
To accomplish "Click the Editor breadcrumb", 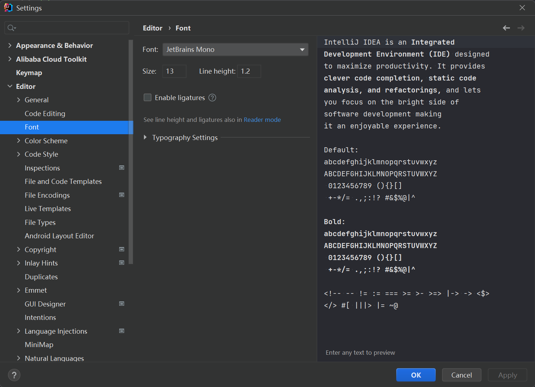I will click(153, 28).
